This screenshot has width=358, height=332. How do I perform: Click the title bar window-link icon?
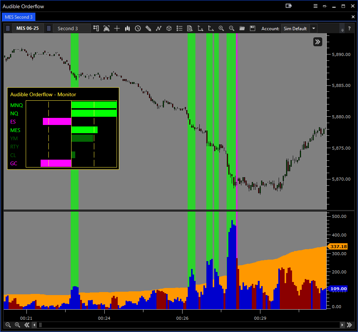click(x=289, y=6)
